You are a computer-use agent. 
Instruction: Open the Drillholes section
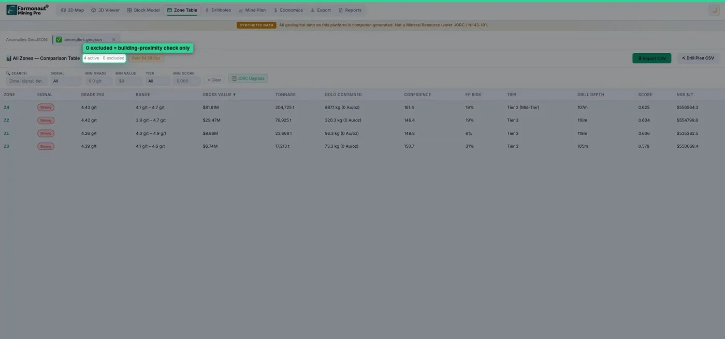[x=218, y=10]
